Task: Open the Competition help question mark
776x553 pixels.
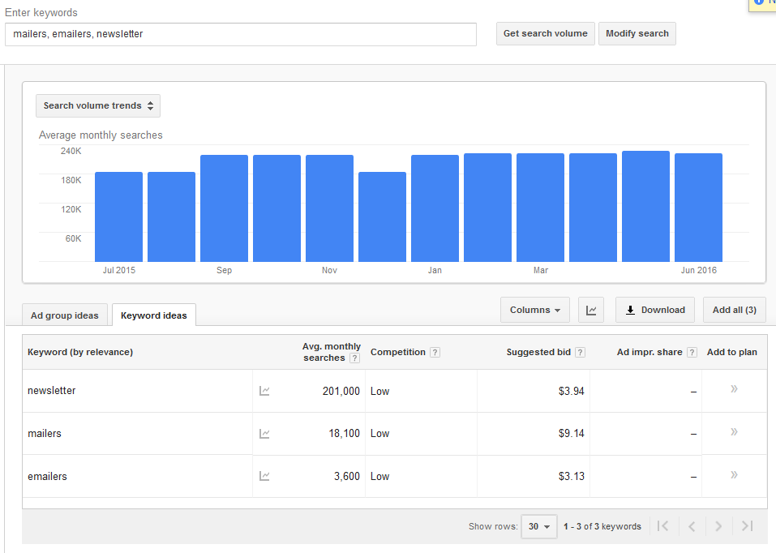Action: point(435,353)
